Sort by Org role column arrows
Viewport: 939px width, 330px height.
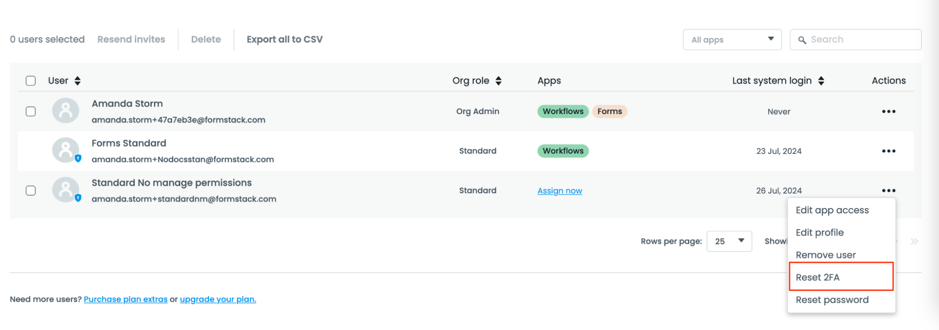[x=498, y=81]
